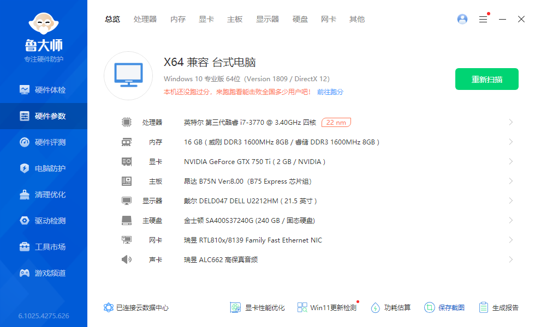Viewport: 535px width, 327px height.
Task: Click the X64 兼容 台式电脑 title
Action: tap(210, 62)
